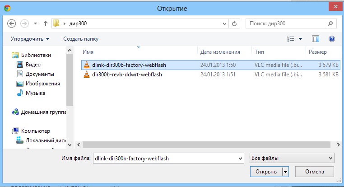The image size is (344, 187).
Task: Select Домашняя группа in sidebar
Action: 43,112
